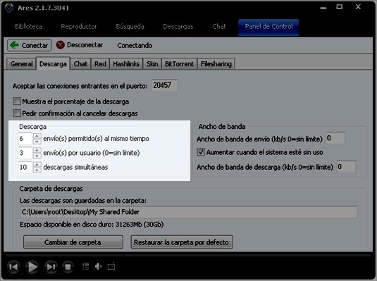Open the General settings tab
Viewport: 377px width, 281px height.
tap(21, 64)
